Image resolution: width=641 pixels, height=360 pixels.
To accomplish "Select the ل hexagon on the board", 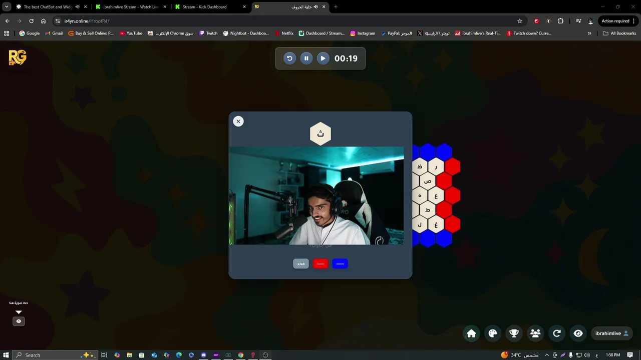I will pos(420,224).
